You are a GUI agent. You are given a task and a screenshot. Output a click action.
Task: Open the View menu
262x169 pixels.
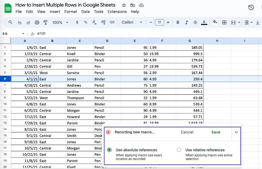click(41, 12)
